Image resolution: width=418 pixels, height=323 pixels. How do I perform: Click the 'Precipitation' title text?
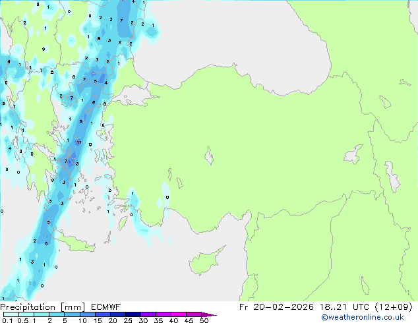(28, 307)
